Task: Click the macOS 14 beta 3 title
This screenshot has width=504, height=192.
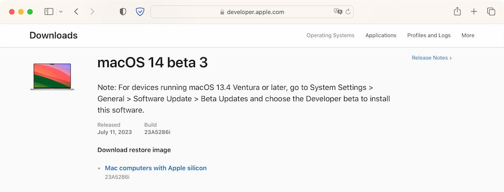Action: [153, 63]
